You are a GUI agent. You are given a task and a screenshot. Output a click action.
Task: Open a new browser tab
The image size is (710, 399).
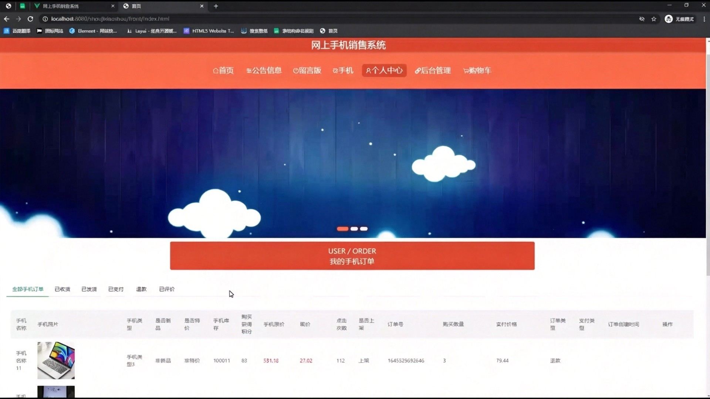coord(216,6)
